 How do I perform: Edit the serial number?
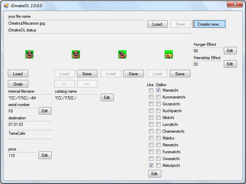pyautogui.click(x=45, y=111)
